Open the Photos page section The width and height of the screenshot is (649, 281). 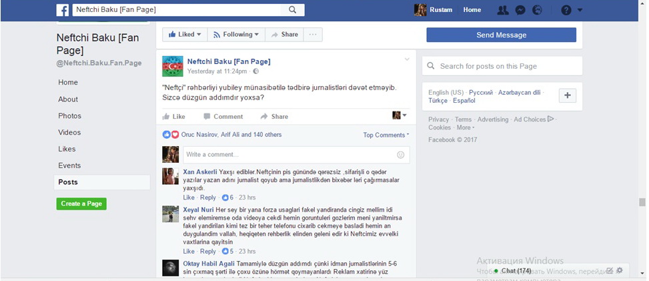[x=69, y=116]
